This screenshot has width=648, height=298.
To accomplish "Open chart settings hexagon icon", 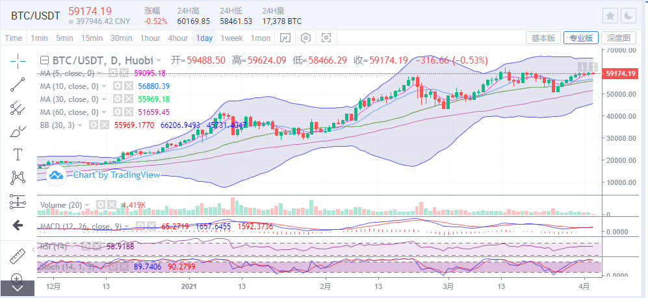I will pos(306,38).
